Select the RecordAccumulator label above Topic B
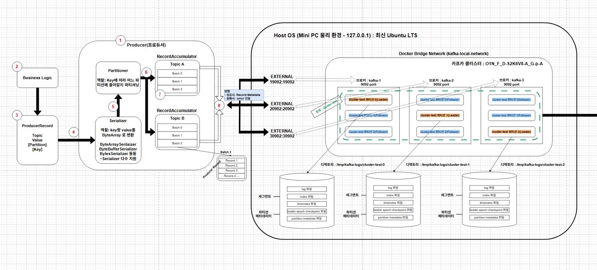The image size is (597, 270). point(177,111)
